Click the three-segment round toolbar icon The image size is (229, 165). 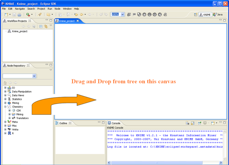tap(149, 15)
